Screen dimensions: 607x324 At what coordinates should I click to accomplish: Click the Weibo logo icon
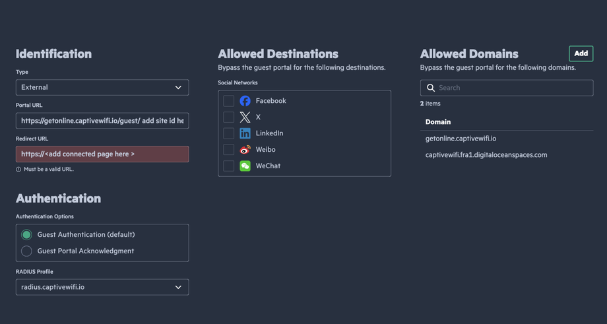coord(245,150)
